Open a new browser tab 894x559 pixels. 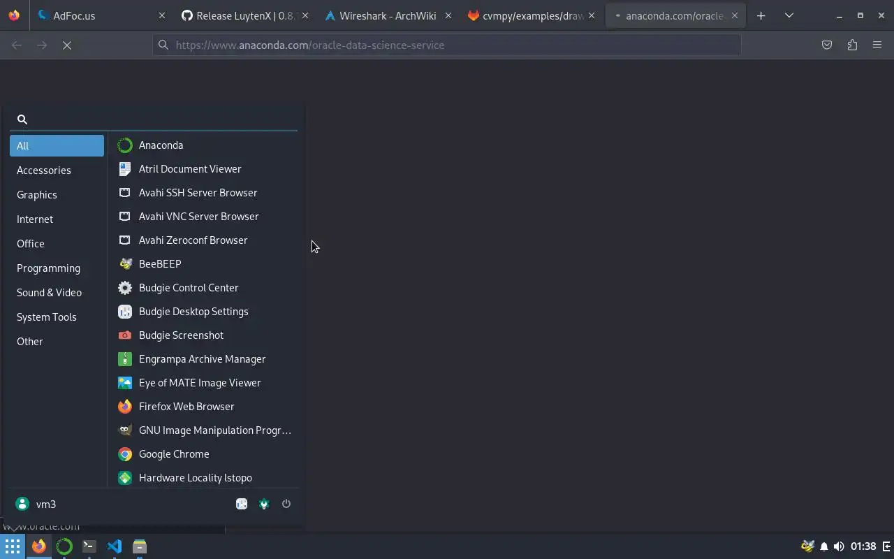pyautogui.click(x=761, y=15)
